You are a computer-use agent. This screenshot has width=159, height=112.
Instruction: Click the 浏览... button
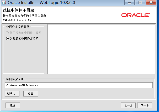(12, 94)
